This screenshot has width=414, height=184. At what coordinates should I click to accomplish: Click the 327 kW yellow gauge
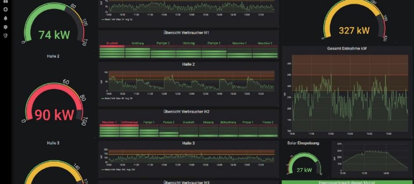coord(354,21)
